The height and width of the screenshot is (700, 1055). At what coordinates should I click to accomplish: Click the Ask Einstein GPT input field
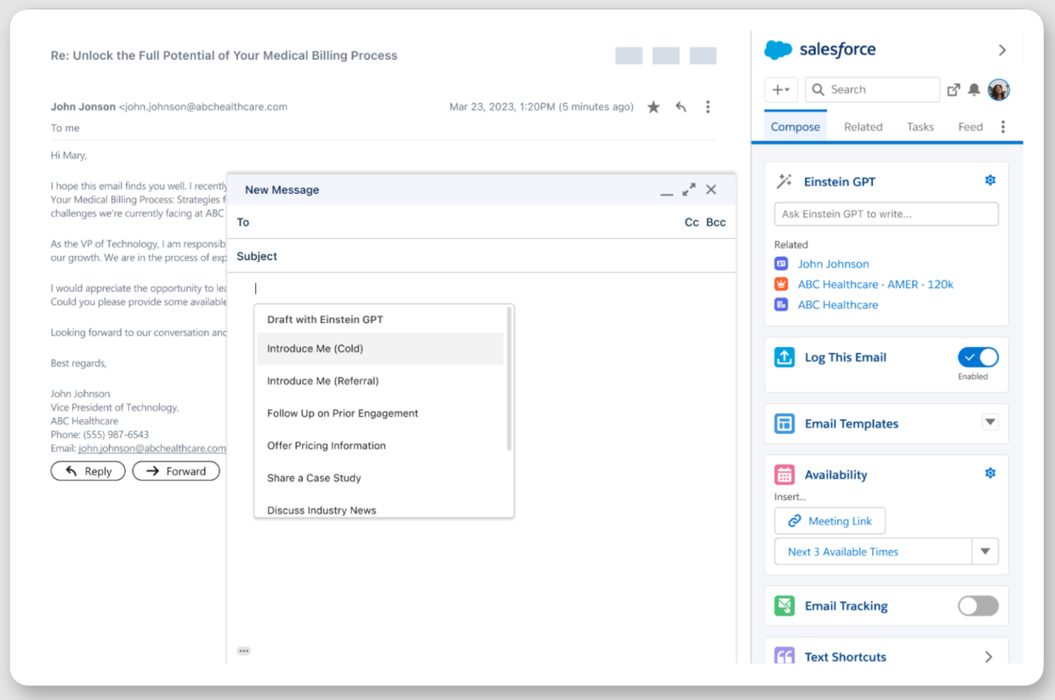[x=886, y=213]
